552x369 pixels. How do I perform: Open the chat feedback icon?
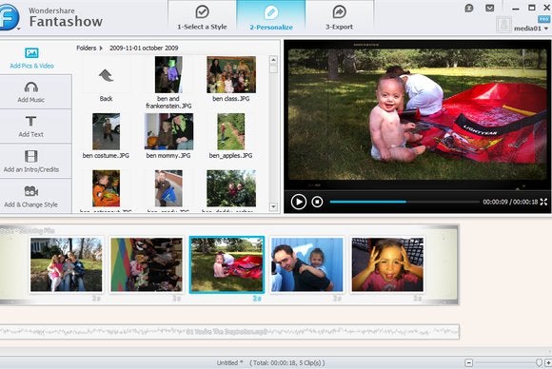(469, 9)
